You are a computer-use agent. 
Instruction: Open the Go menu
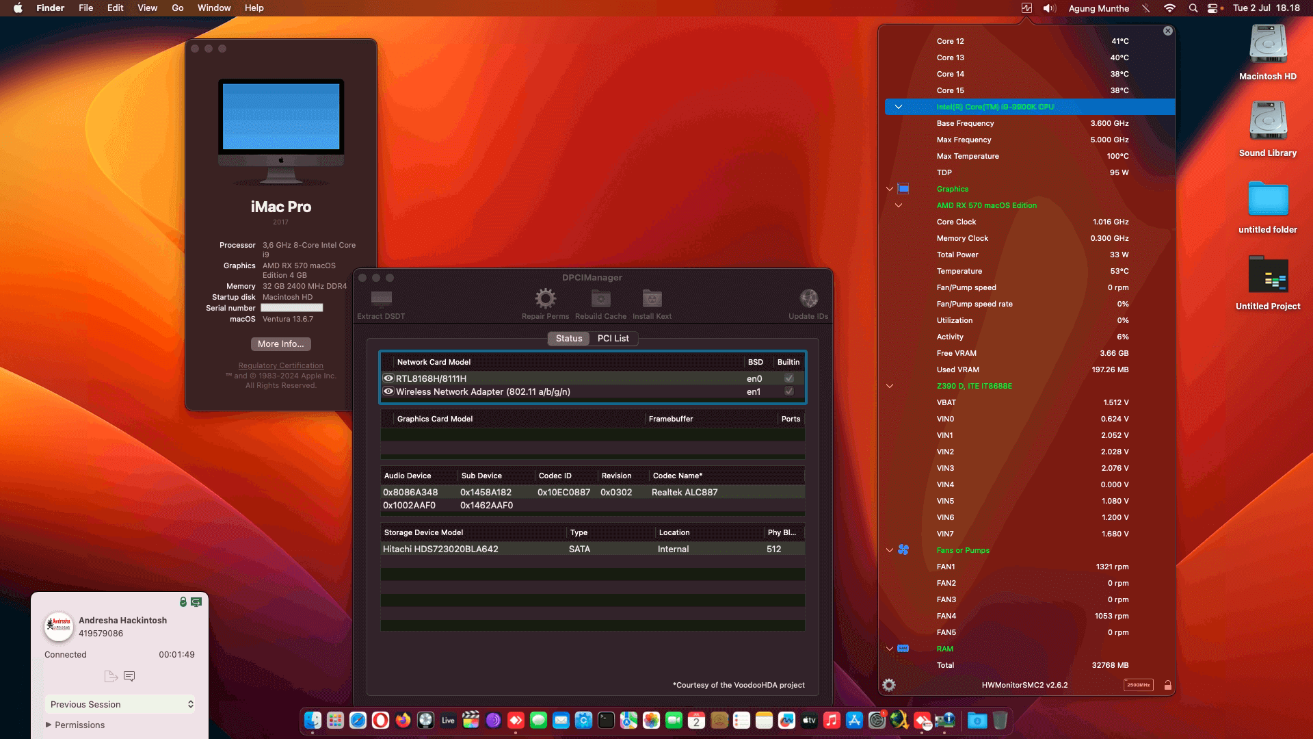point(178,8)
